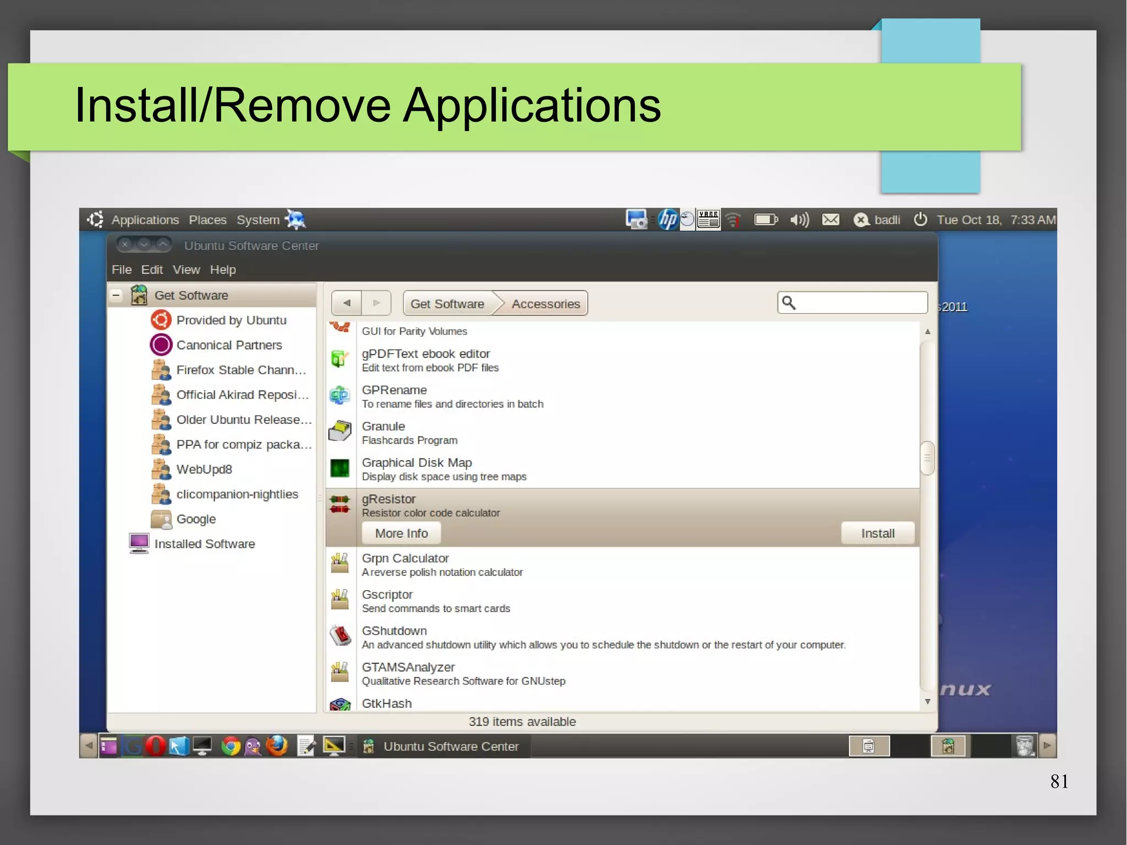Screen dimensions: 1127x845
Task: Click the HP tray icon
Action: 668,220
